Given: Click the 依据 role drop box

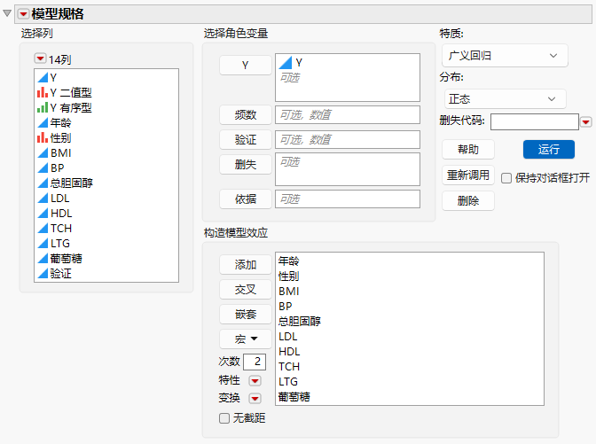Looking at the screenshot, I should click(348, 199).
